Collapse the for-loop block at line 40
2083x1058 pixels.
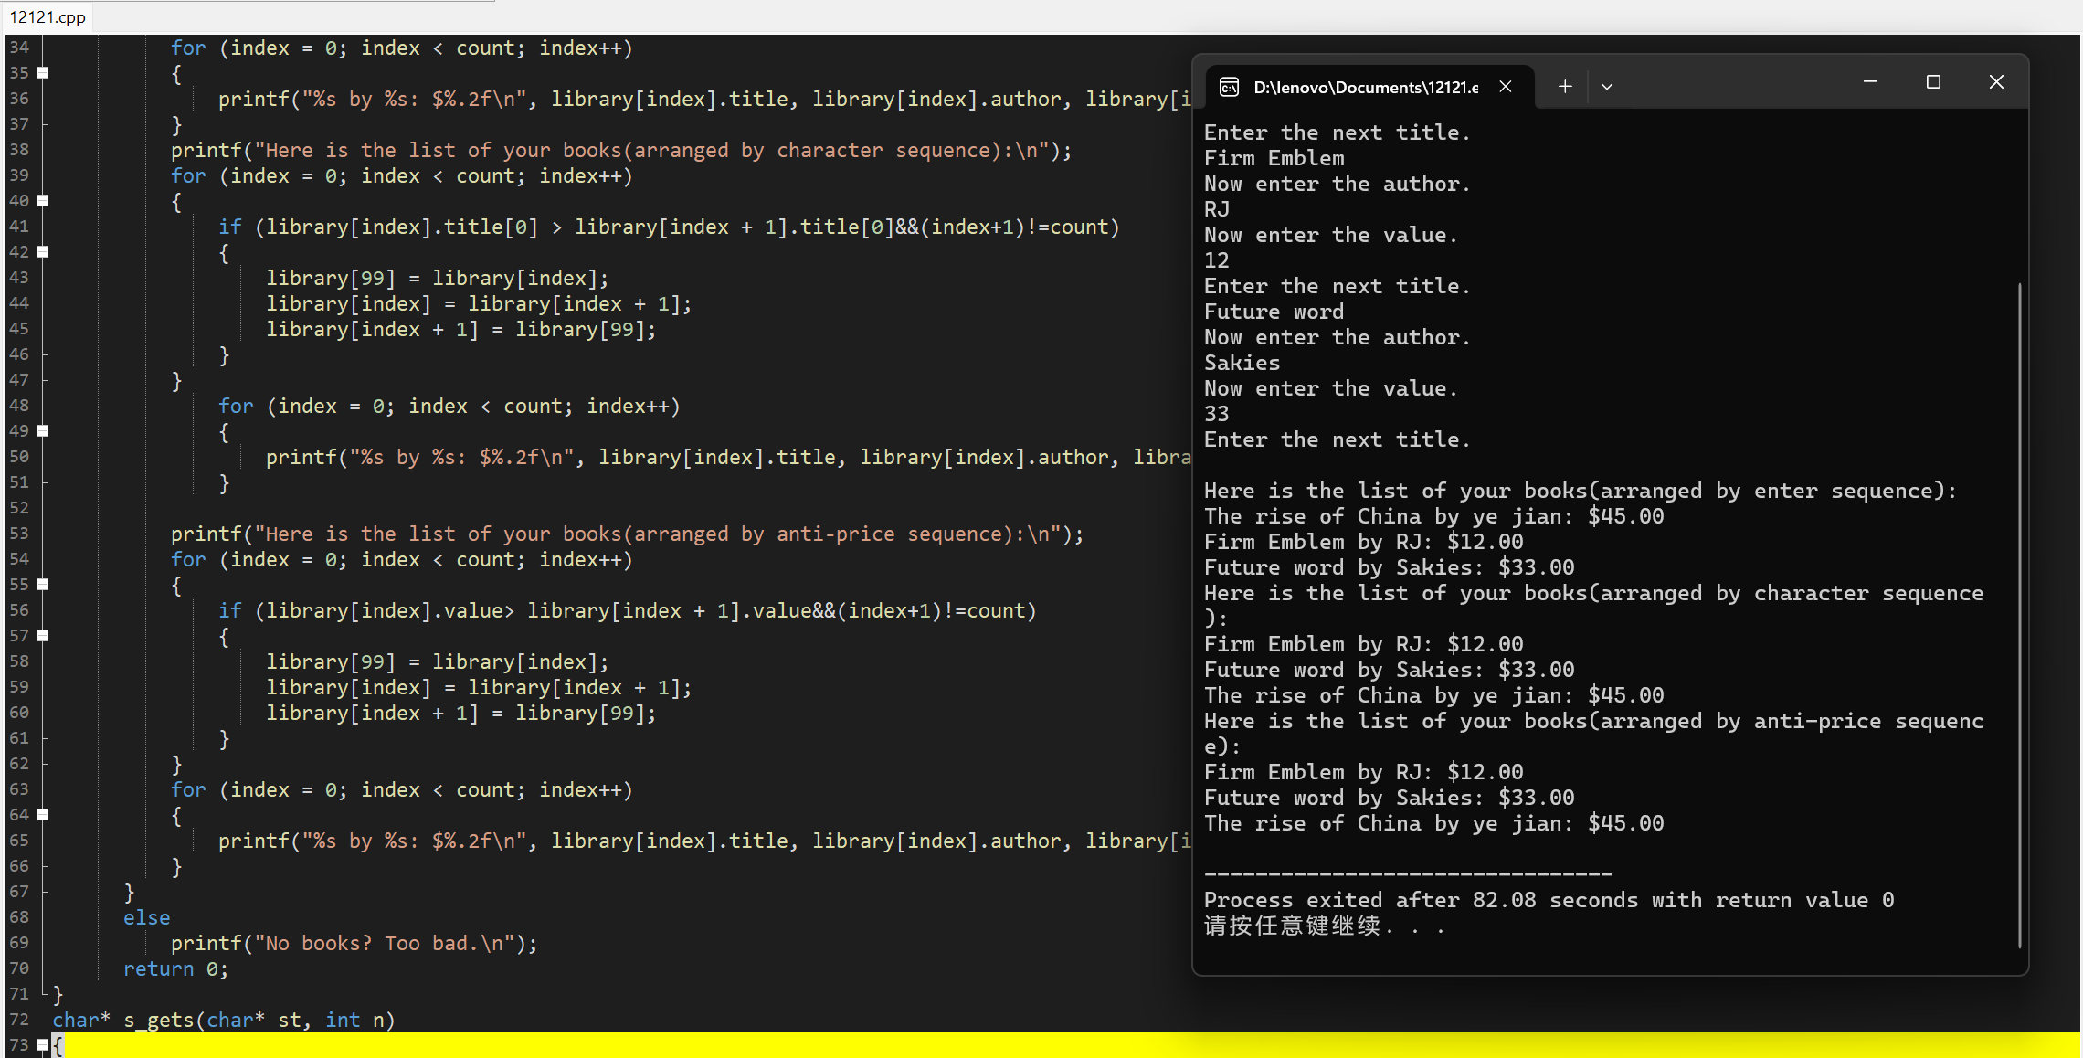click(43, 200)
